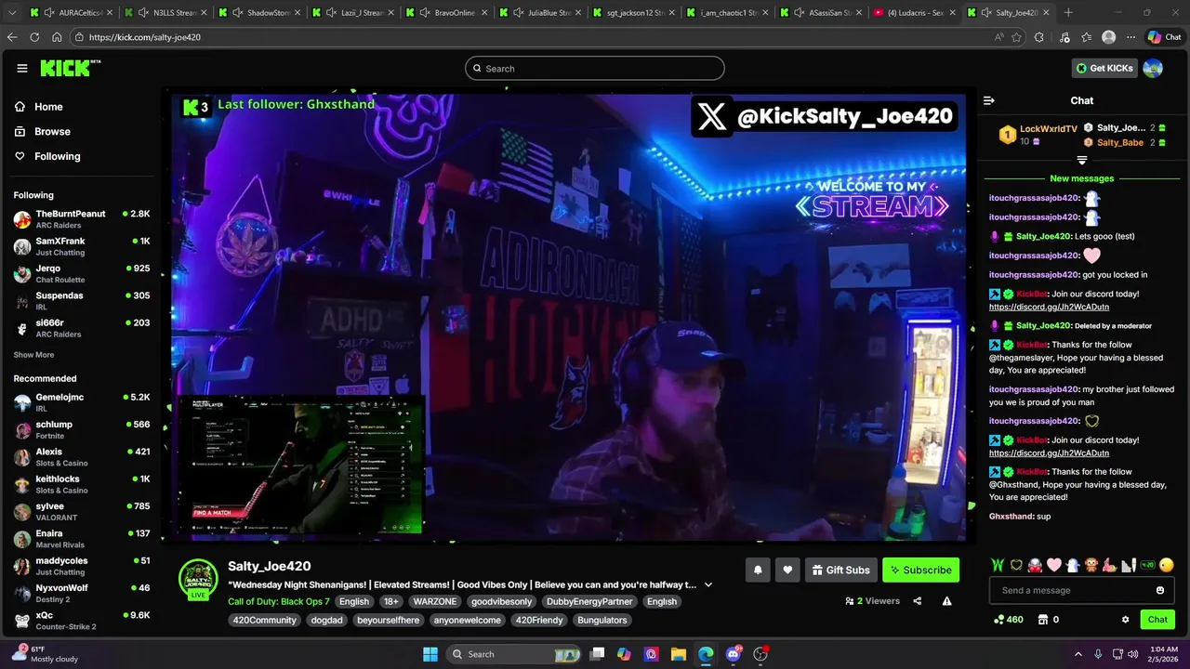Click the stream notification bell icon
The height and width of the screenshot is (669, 1190).
point(758,570)
